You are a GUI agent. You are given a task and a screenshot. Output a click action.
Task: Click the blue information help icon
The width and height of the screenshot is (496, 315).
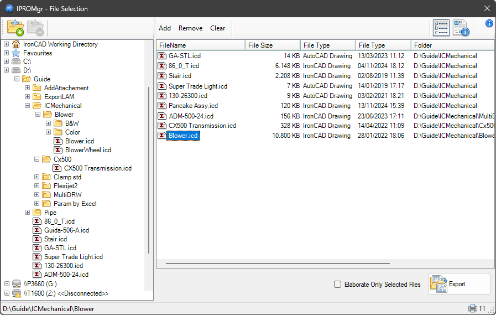point(489,23)
